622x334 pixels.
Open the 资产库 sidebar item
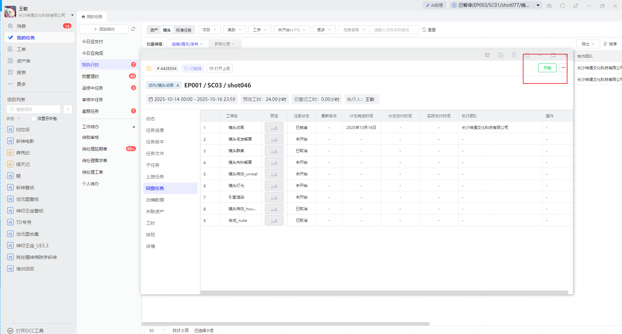(23, 61)
